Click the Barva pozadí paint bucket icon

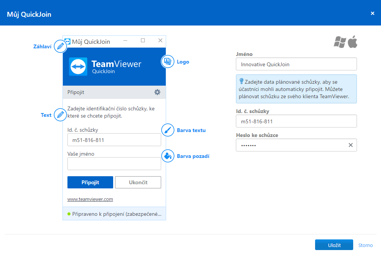click(168, 156)
